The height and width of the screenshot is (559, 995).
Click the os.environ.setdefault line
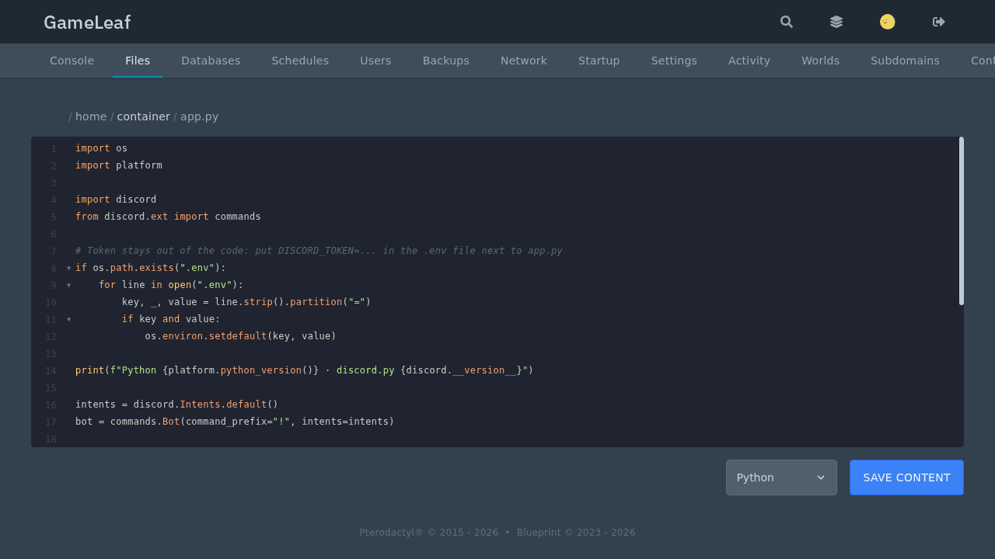click(240, 336)
